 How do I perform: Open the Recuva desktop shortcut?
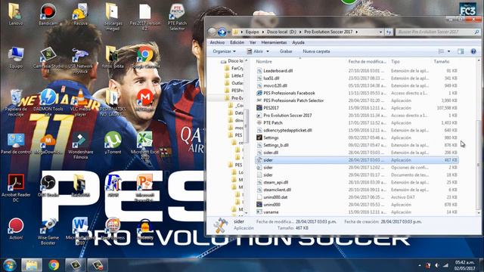pos(80,14)
